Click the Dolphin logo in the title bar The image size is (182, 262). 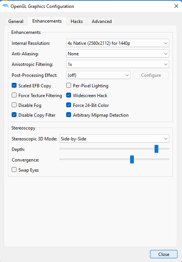[6, 6]
